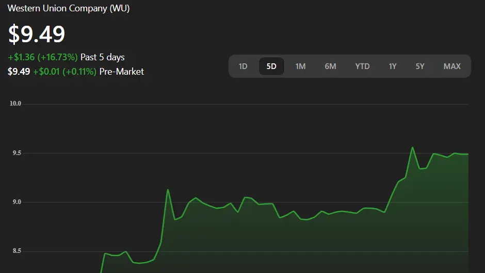Image resolution: width=485 pixels, height=273 pixels.
Task: Click the +$1.36 (+16.73%) change text
Action: coord(43,57)
